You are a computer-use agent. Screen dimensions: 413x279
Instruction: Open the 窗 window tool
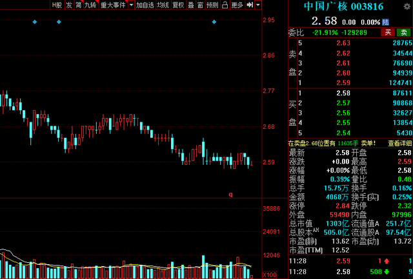coord(201,5)
